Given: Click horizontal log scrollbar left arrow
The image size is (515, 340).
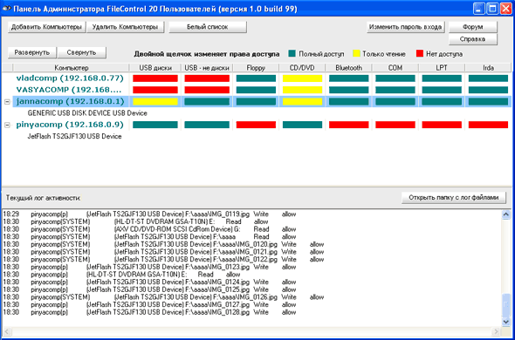Looking at the screenshot, I should pyautogui.click(x=7, y=331).
